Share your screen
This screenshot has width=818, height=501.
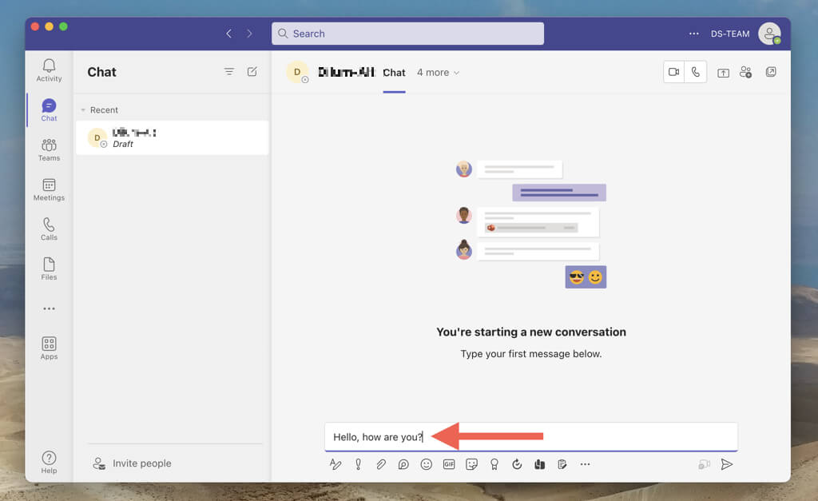tap(723, 73)
